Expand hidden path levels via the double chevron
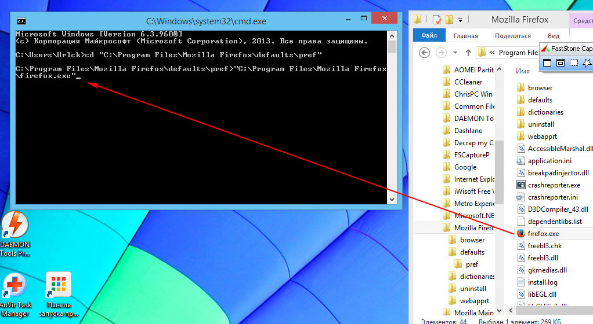Screen dimensions: 593x324 click(x=492, y=53)
